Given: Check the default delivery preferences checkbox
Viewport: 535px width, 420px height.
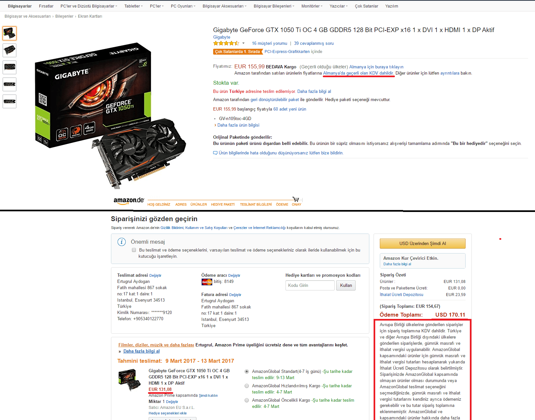Looking at the screenshot, I should (134, 250).
